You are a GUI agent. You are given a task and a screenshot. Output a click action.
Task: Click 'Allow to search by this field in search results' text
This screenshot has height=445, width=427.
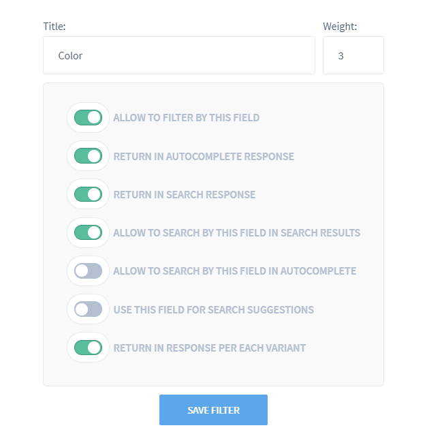237,232
